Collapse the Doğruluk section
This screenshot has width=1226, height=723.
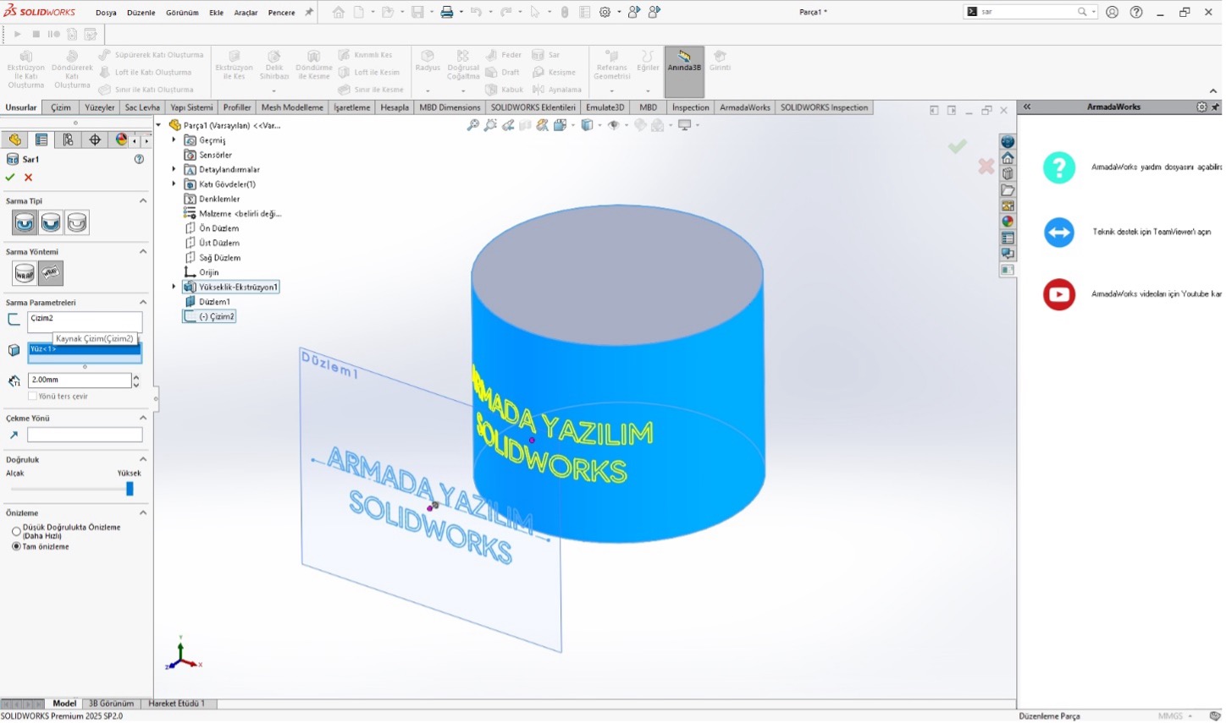tap(143, 460)
